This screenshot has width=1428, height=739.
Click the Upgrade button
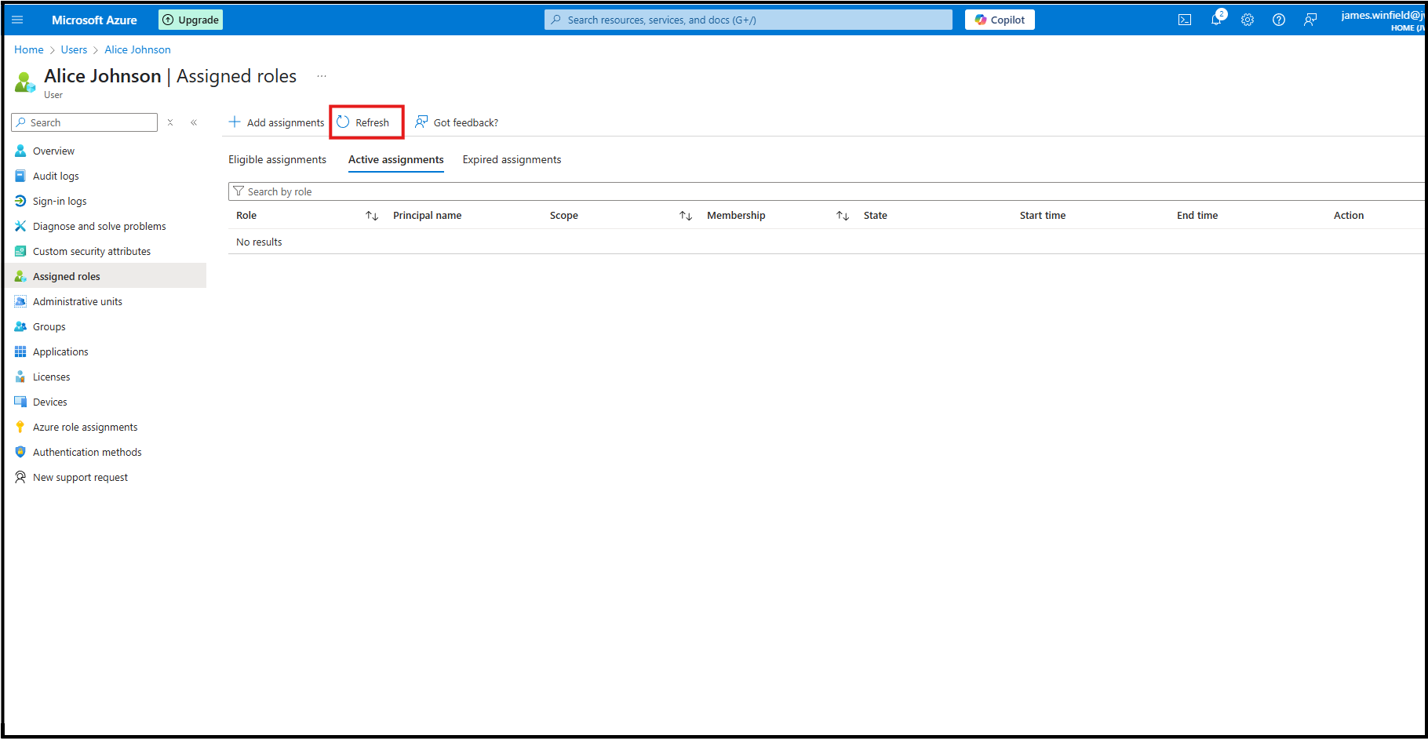[191, 20]
